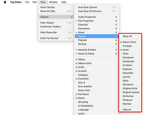Viewport: 145px width, 115px height.
Task: Enable the Remixer column
Action: tap(130, 104)
